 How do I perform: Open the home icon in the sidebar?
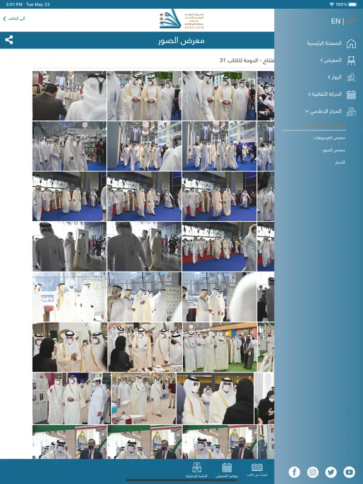point(351,43)
